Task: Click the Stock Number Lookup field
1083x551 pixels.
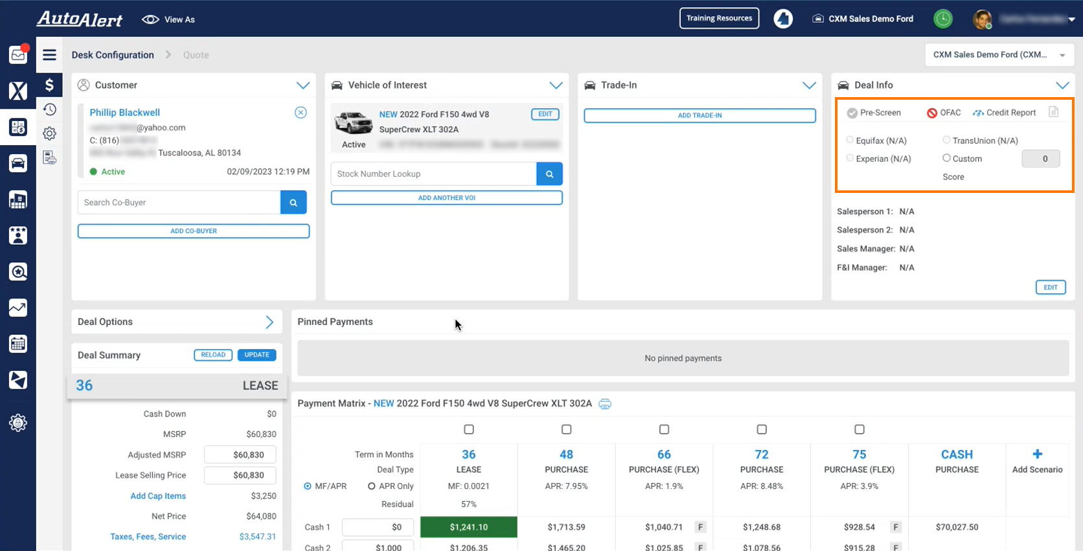Action: click(434, 174)
